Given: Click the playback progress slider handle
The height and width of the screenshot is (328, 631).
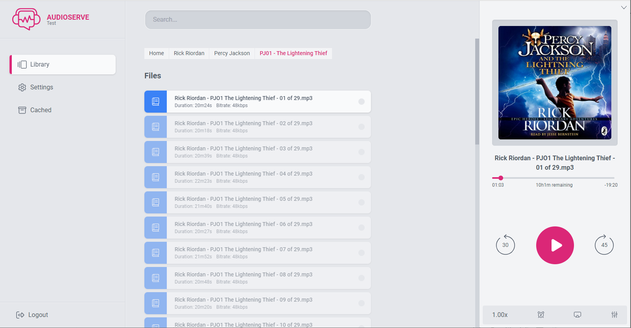Looking at the screenshot, I should (x=501, y=178).
